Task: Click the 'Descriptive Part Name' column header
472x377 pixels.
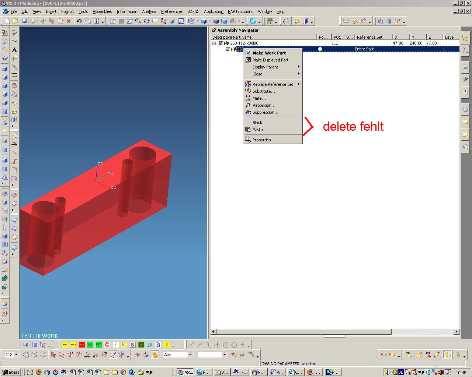Action: [264, 37]
